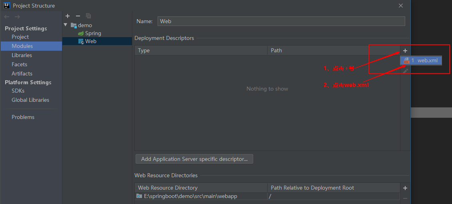Viewport: 452px width, 204px height.
Task: Add a web resource directory
Action: point(405,188)
